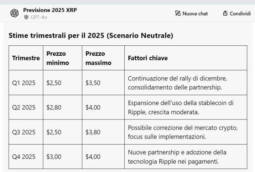Select the Prezzo minimo column header
This screenshot has height=172, width=255.
[x=58, y=58]
